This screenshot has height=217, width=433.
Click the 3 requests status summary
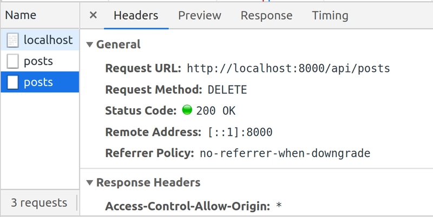tap(39, 203)
